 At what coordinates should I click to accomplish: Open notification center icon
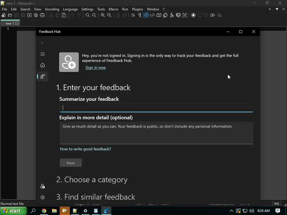click(278, 211)
